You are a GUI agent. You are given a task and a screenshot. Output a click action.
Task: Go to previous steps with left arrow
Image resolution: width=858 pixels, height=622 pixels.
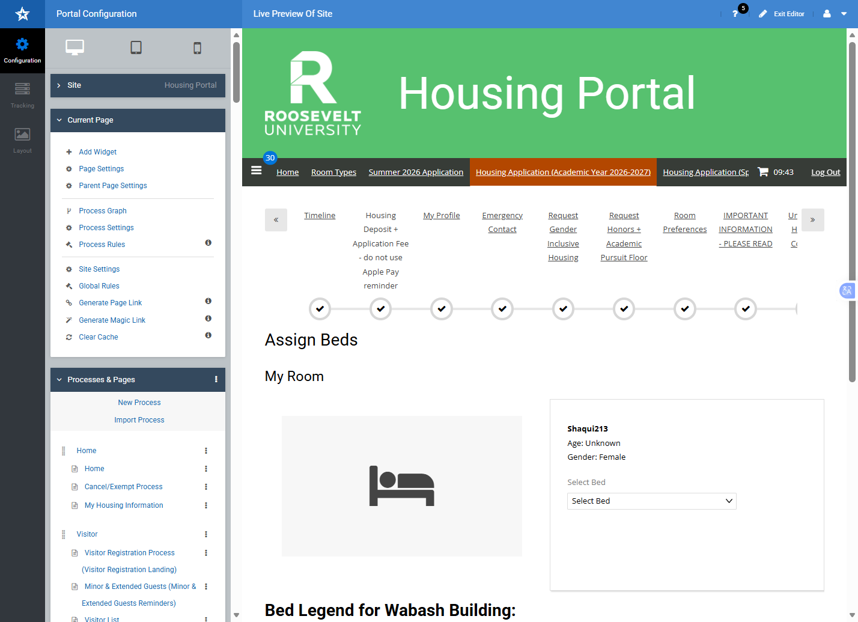tap(276, 220)
